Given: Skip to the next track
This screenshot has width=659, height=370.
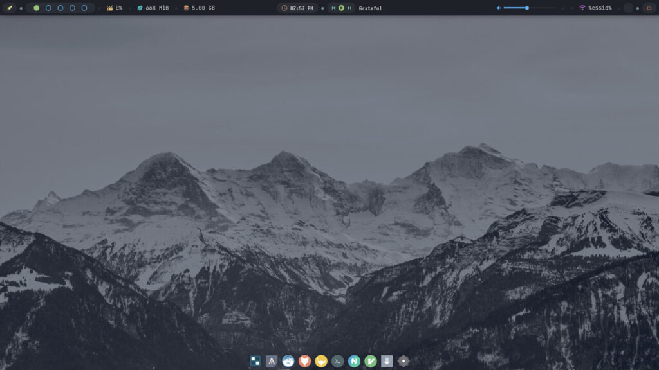Looking at the screenshot, I should point(349,8).
